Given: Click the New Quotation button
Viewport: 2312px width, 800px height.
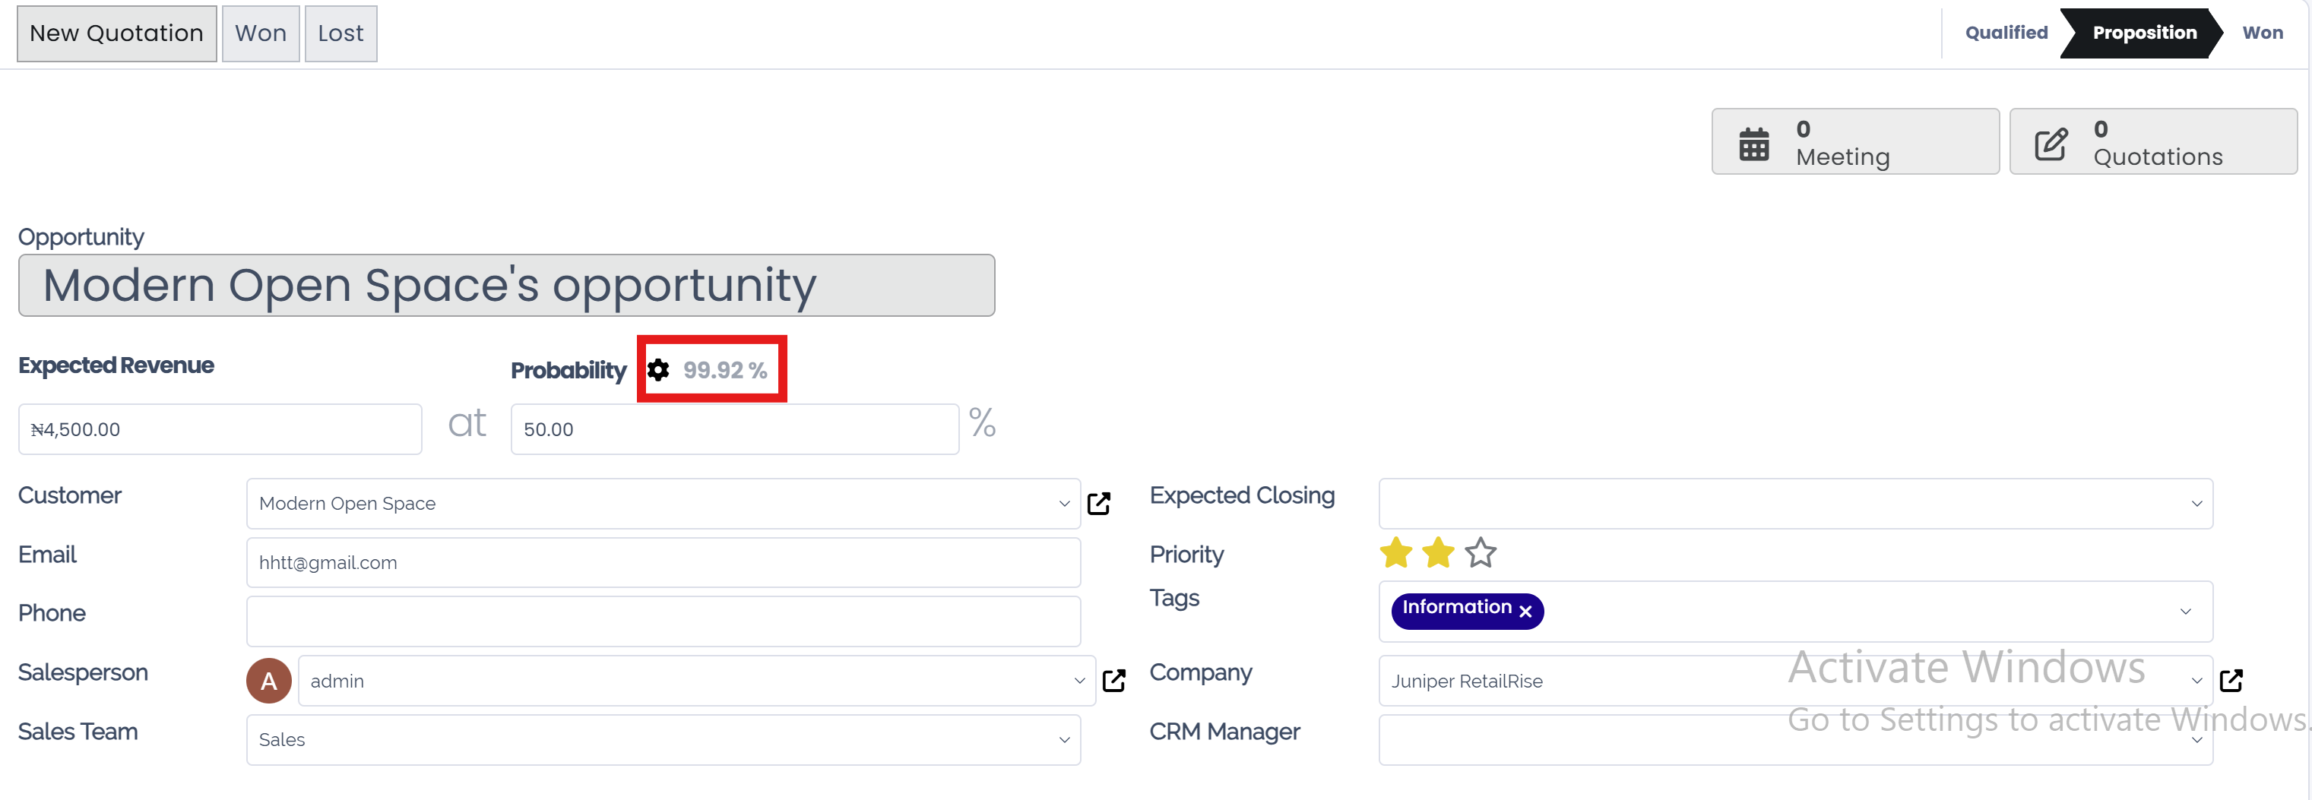Looking at the screenshot, I should coord(117,33).
